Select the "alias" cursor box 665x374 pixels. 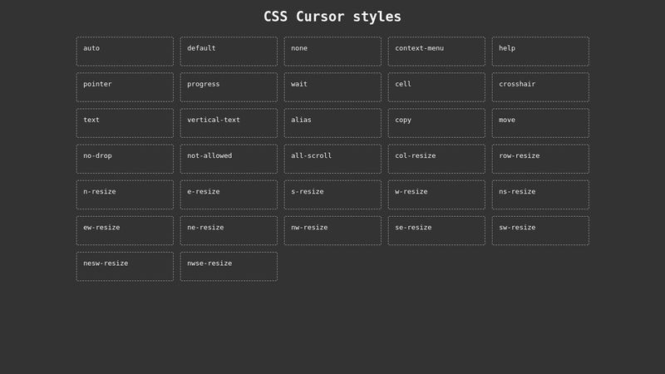point(332,123)
